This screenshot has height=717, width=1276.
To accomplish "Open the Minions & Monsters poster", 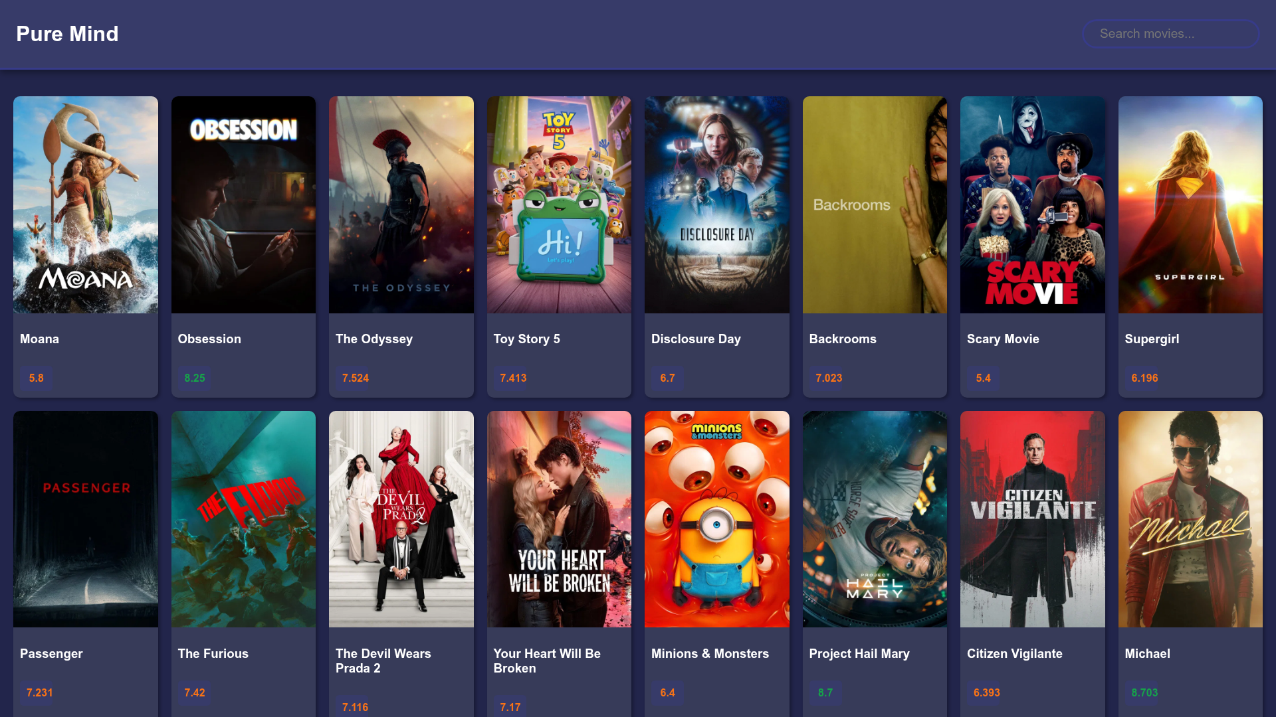I will pyautogui.click(x=717, y=519).
